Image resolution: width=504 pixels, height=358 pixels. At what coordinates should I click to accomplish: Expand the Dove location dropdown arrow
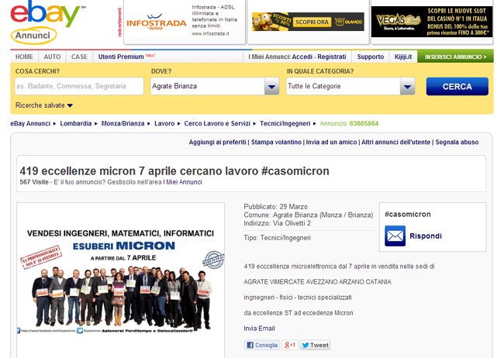[x=271, y=87]
